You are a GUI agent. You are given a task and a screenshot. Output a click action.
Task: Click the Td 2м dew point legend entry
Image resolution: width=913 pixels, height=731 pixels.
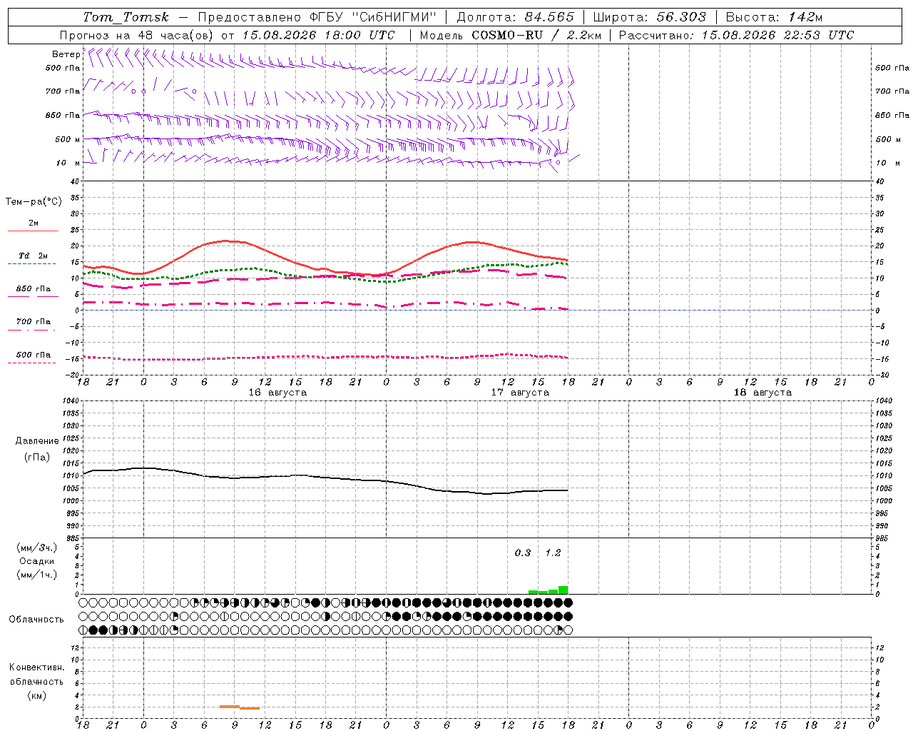point(33,256)
